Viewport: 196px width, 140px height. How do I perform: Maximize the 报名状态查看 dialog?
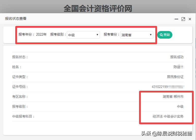[x=183, y=19]
